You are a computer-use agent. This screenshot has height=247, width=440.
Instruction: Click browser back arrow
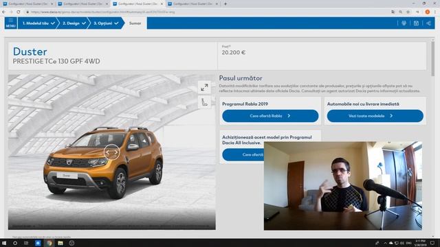tap(4, 12)
